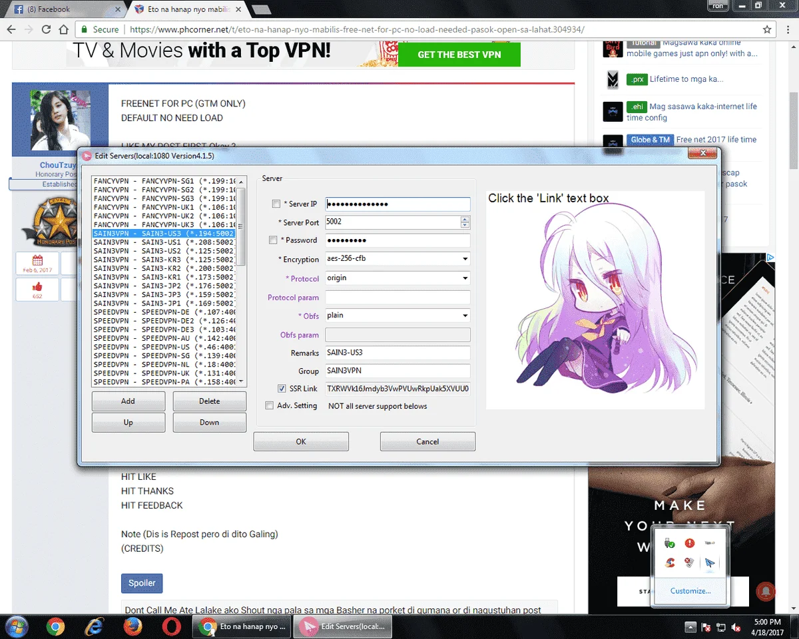This screenshot has width=799, height=639.
Task: Select SAIN3VPN - SAIN3-US1 server row
Action: pyautogui.click(x=164, y=242)
